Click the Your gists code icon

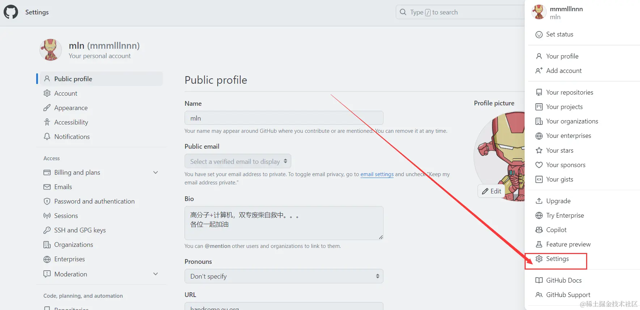(x=539, y=179)
